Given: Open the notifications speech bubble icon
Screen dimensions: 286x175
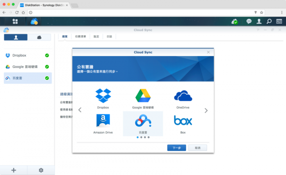Looking at the screenshot, I should coord(249,21).
